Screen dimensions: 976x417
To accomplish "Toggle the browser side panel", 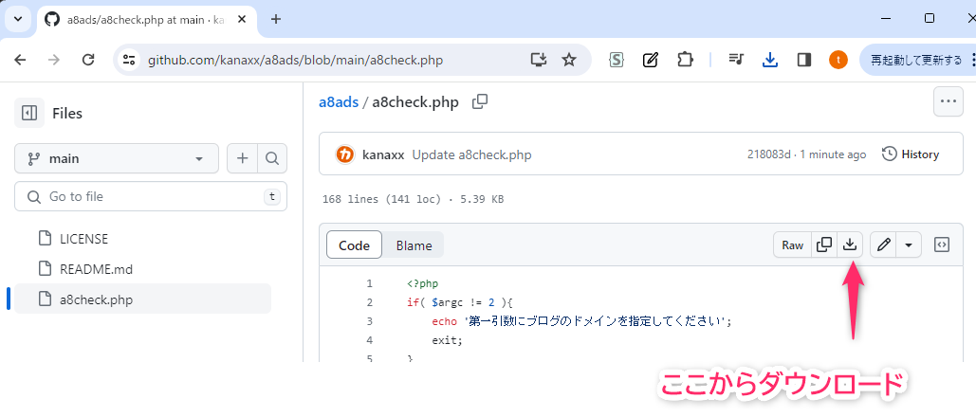I will pos(804,60).
